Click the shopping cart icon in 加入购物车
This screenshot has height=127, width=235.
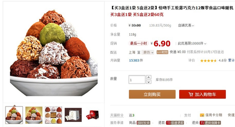click(x=191, y=94)
